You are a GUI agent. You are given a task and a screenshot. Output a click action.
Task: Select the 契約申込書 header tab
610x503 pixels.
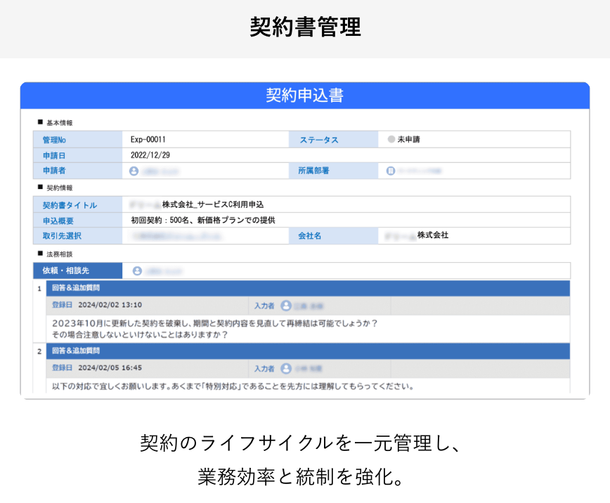tap(305, 96)
